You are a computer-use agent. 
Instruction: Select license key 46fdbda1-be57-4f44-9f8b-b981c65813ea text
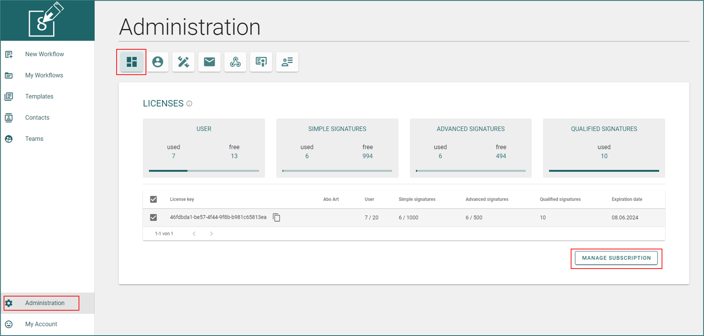point(218,217)
